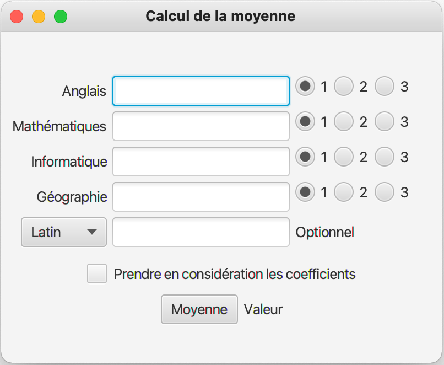Focus the Informatique grade field
This screenshot has height=365, width=444.
pos(201,162)
